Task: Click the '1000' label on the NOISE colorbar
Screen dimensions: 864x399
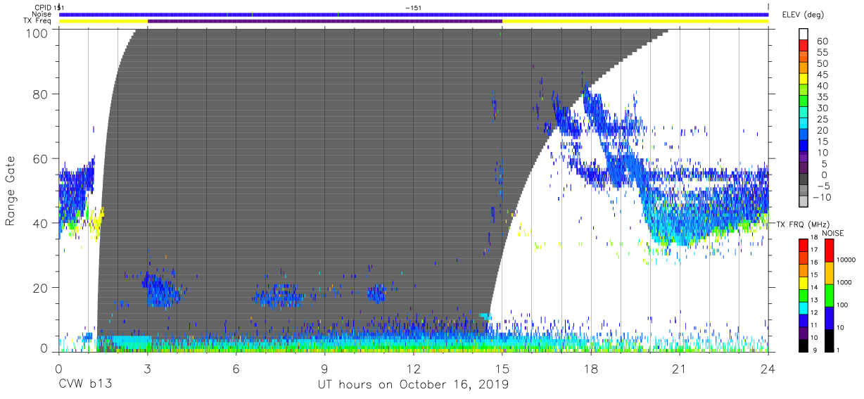Action: pyautogui.click(x=844, y=282)
